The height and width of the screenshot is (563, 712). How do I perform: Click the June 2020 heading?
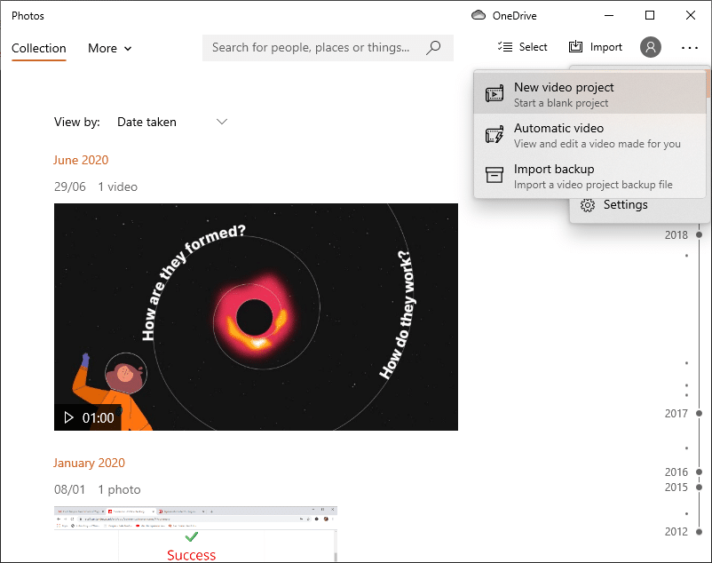click(81, 160)
